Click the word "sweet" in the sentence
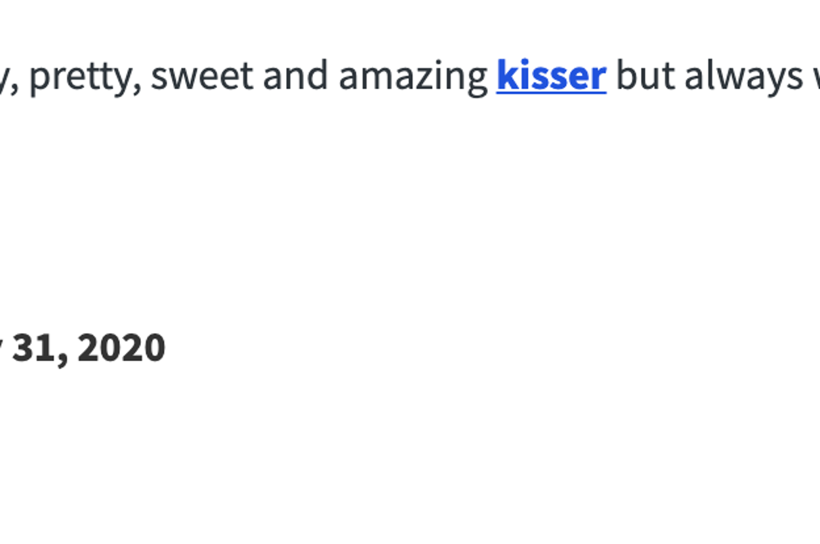 pyautogui.click(x=201, y=76)
